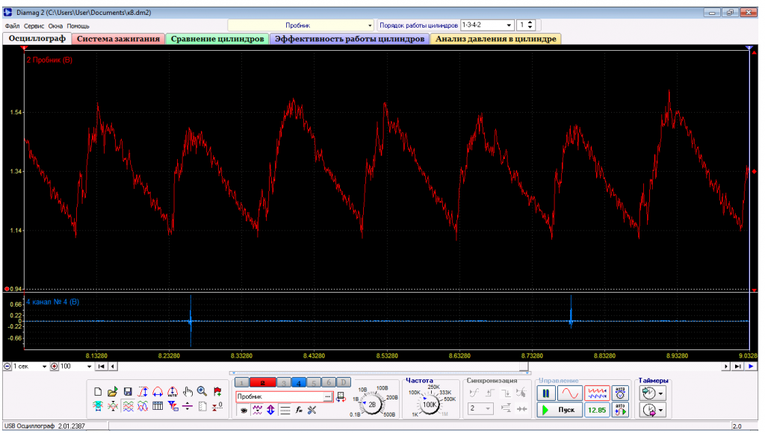This screenshot has height=433, width=765.
Task: Toggle channel visibility with the eye icon
Action: (244, 410)
